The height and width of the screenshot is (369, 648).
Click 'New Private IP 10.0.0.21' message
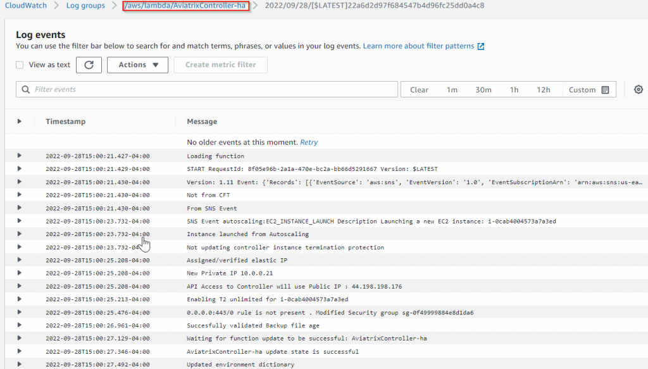point(230,273)
